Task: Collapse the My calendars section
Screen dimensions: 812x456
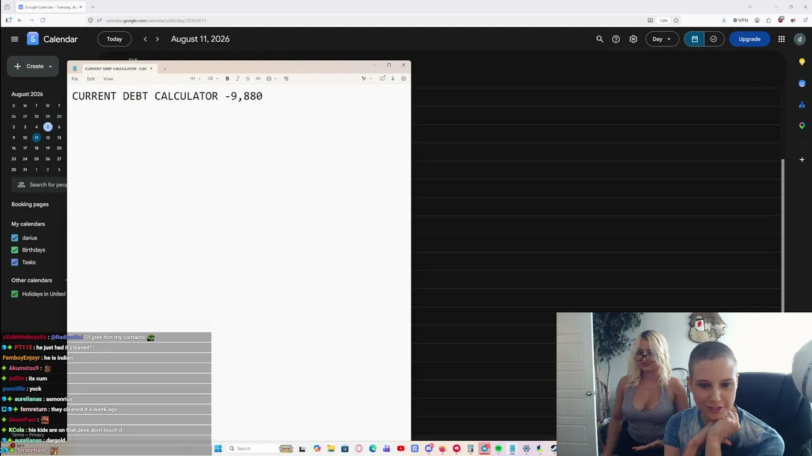Action: point(28,224)
